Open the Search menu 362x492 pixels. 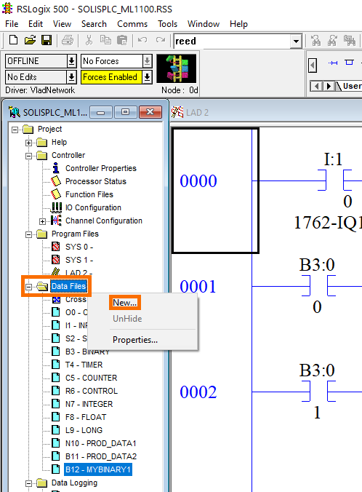[x=94, y=24]
